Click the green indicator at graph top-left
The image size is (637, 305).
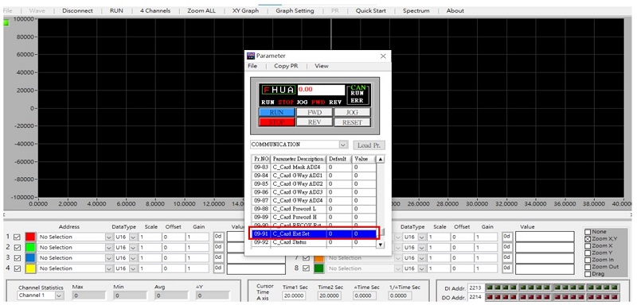(6, 23)
